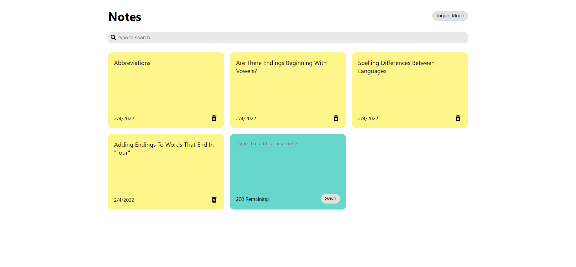
Task: Click the "200 Remaining" character counter
Action: 252,199
